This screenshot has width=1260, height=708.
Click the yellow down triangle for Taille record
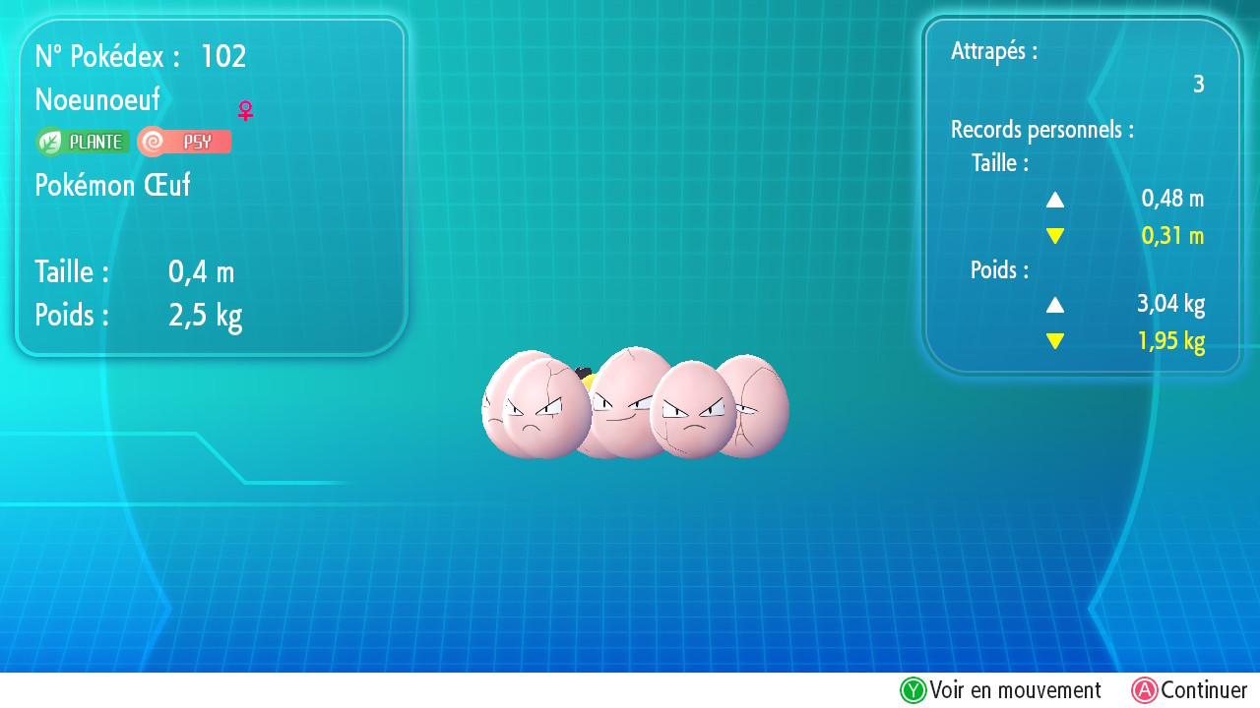tap(1055, 236)
